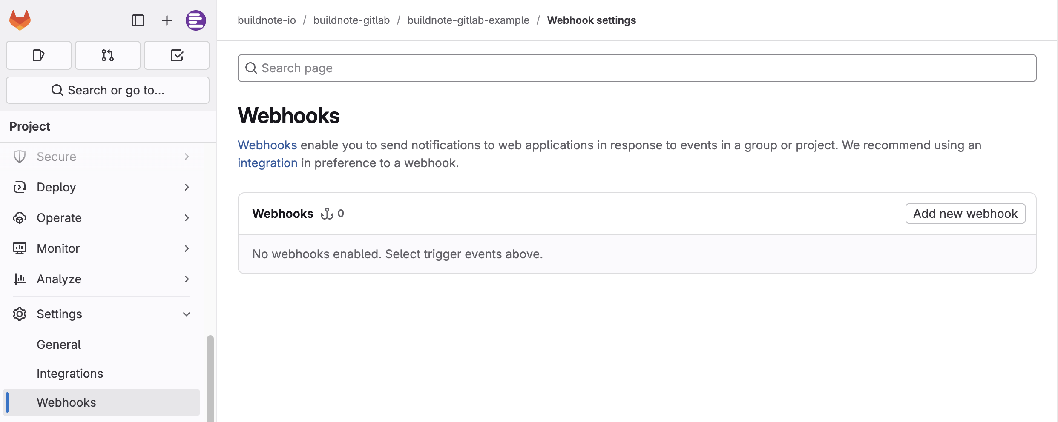Image resolution: width=1058 pixels, height=422 pixels.
Task: Click the Deploy icon
Action: [20, 187]
